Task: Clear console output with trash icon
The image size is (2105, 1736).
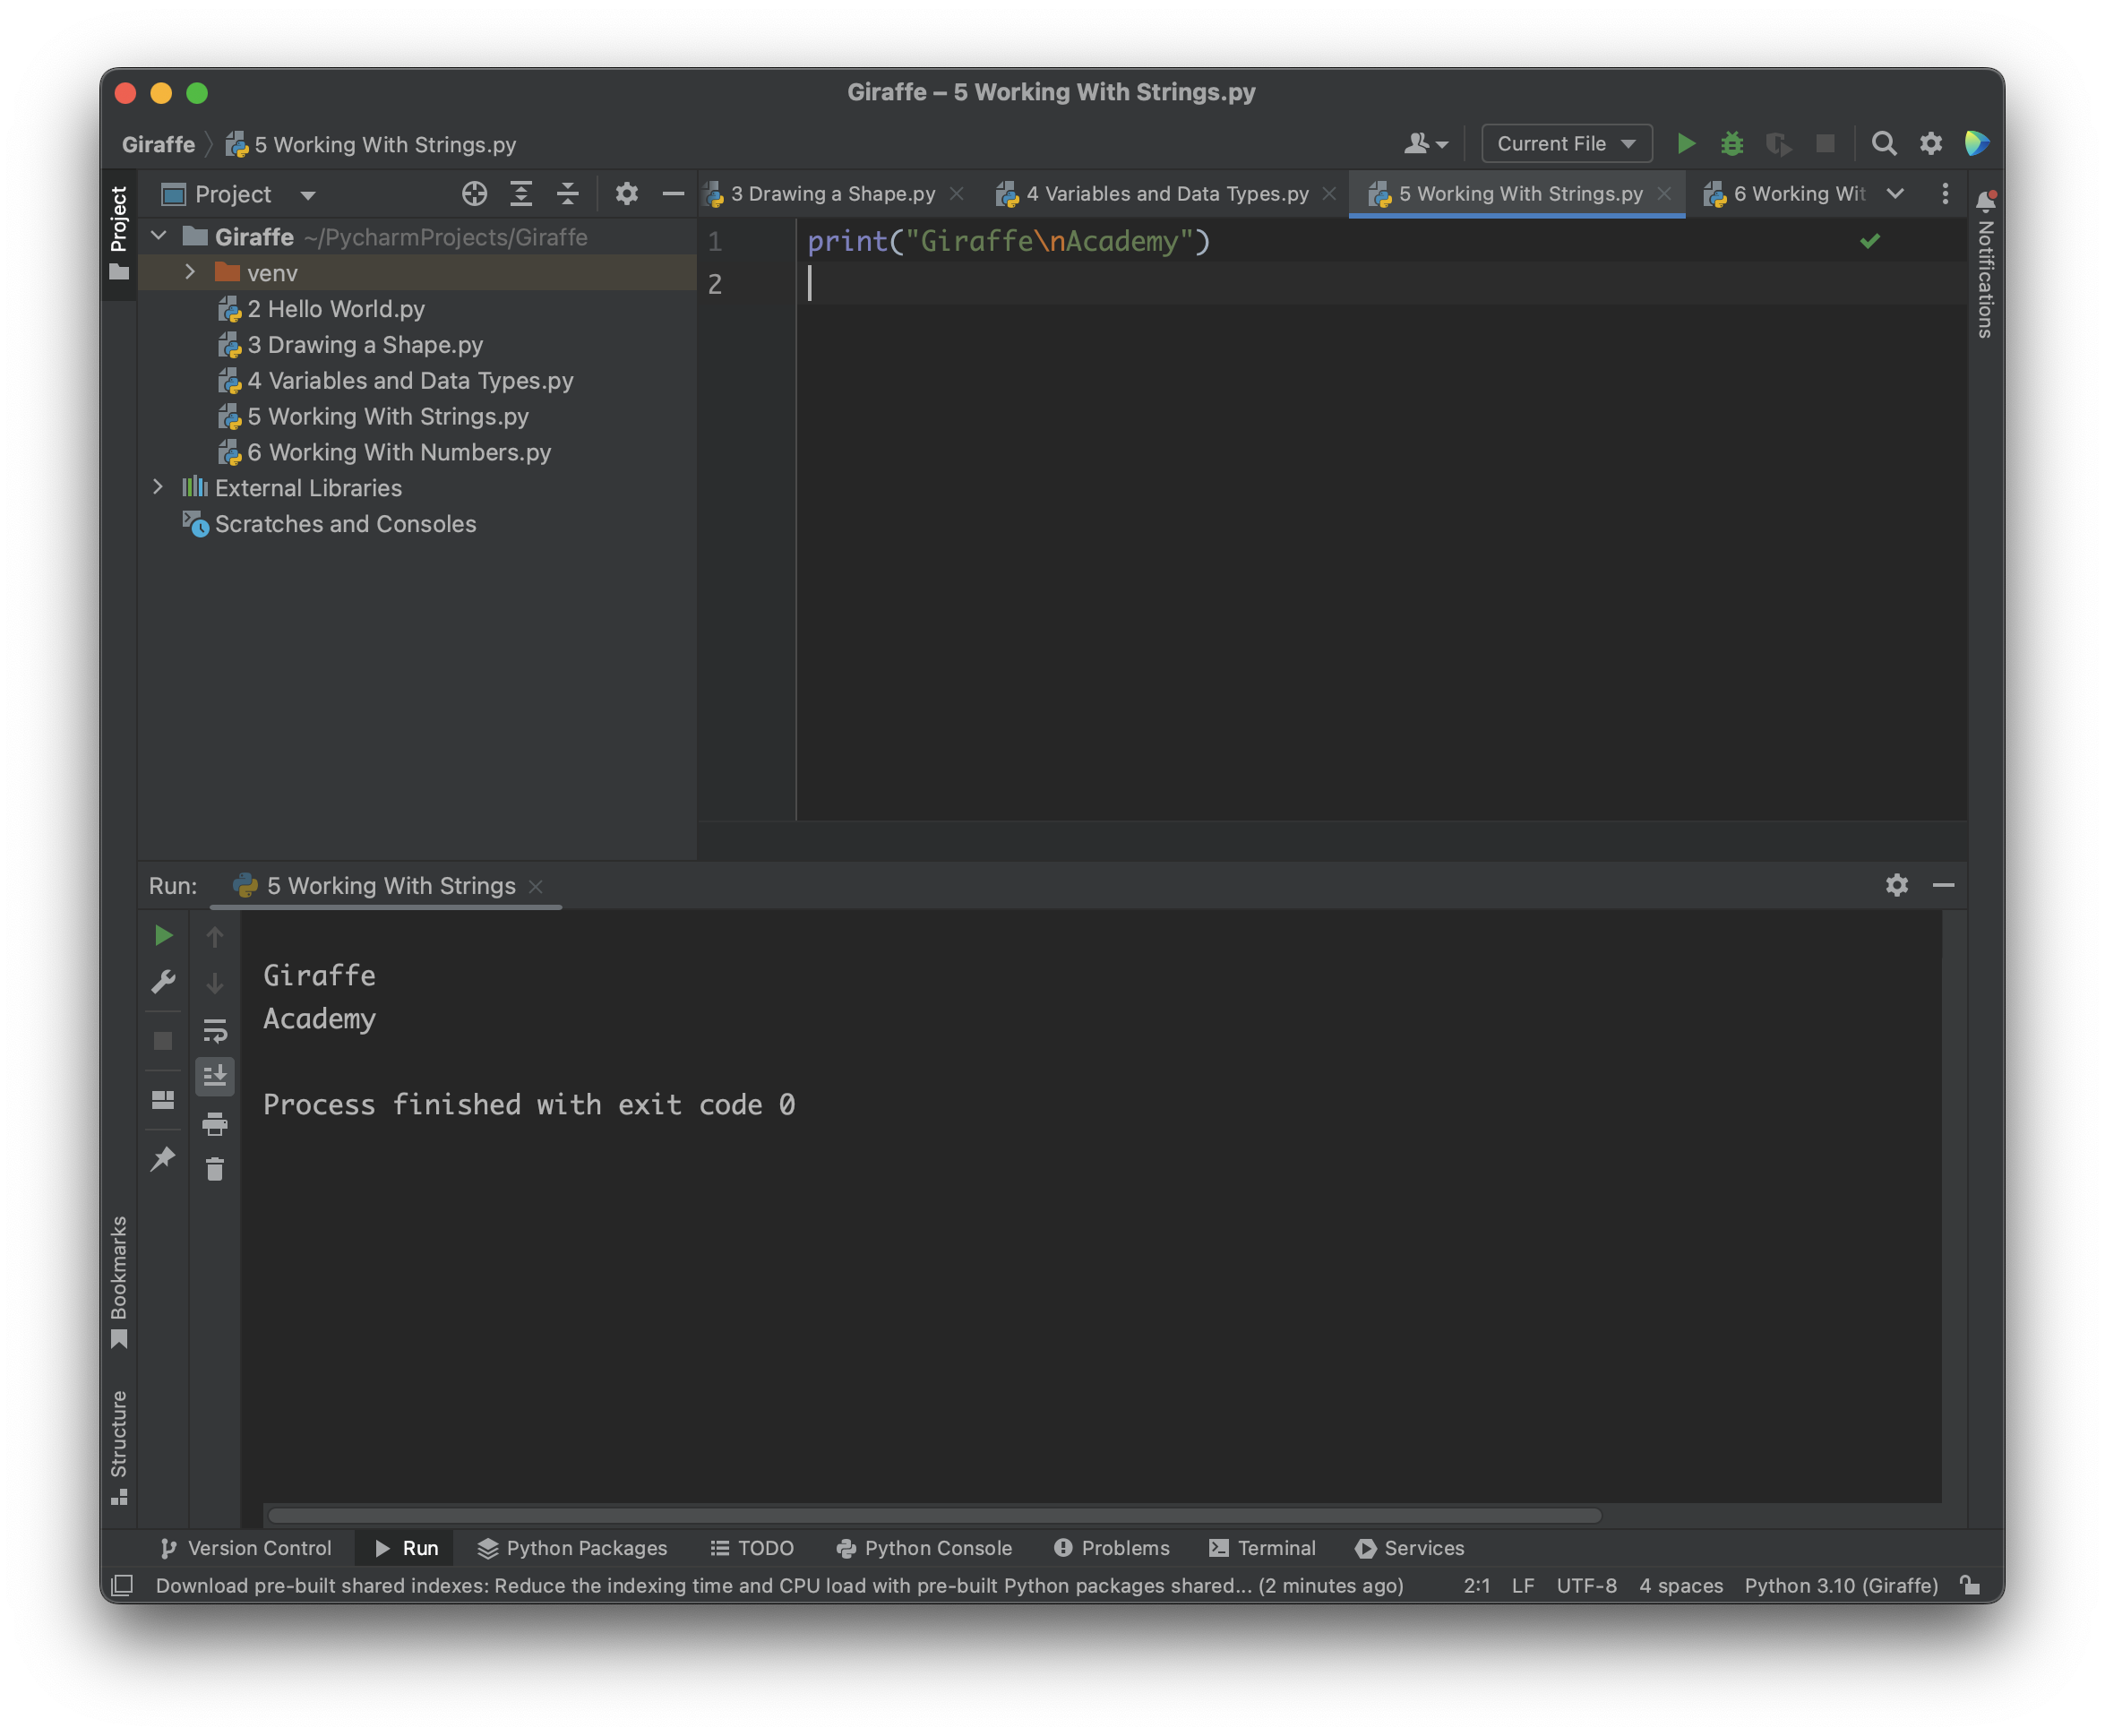Action: [x=215, y=1169]
